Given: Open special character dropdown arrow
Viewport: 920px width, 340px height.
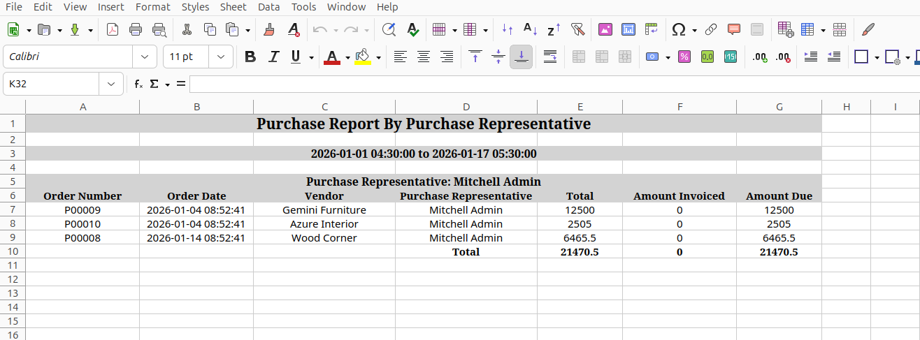Looking at the screenshot, I should point(694,30).
